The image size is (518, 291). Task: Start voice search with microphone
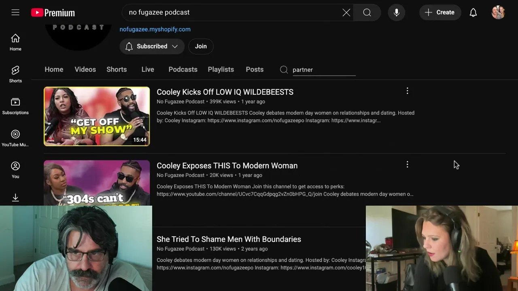(x=397, y=13)
